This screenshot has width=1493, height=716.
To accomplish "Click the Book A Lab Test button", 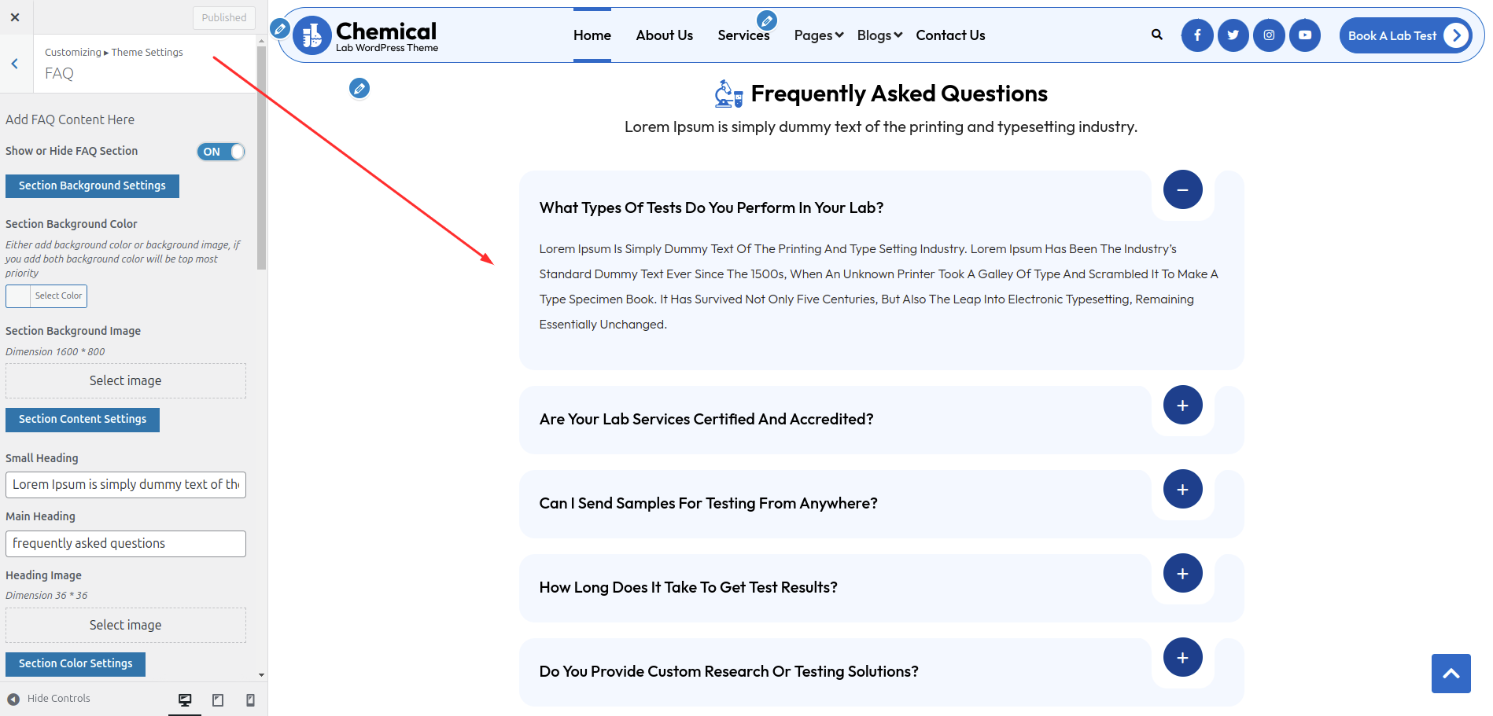I will click(1406, 35).
